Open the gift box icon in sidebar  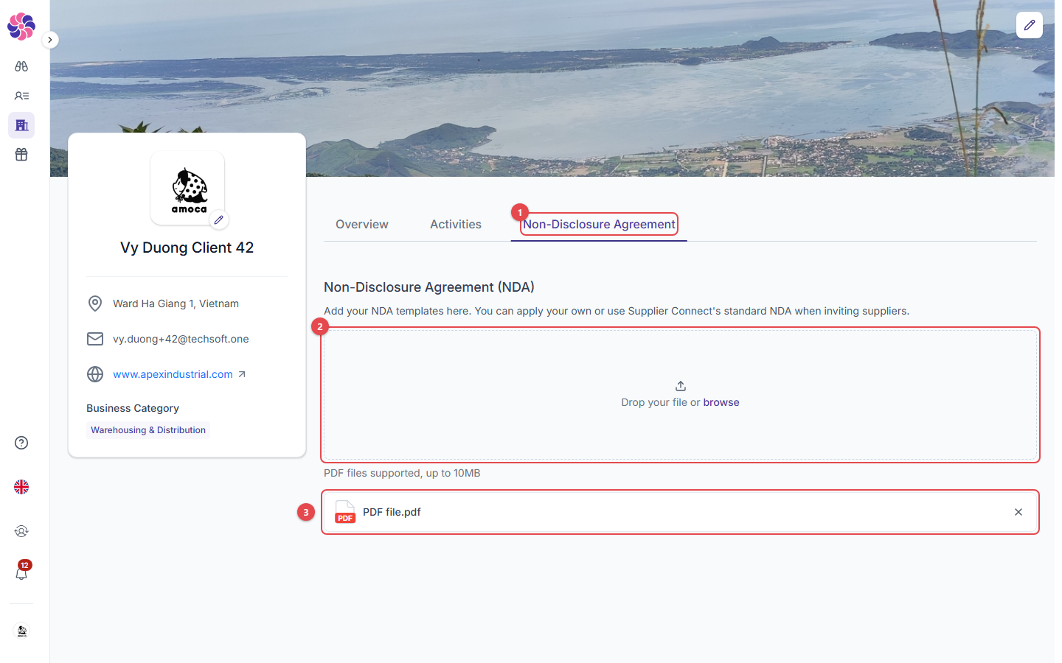(x=21, y=155)
